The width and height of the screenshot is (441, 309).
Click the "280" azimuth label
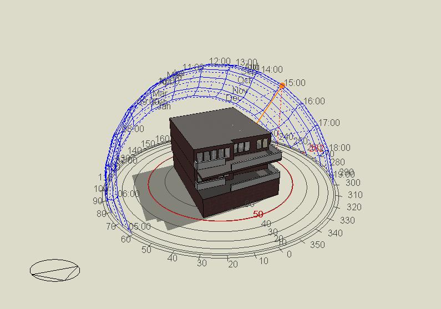(x=337, y=162)
